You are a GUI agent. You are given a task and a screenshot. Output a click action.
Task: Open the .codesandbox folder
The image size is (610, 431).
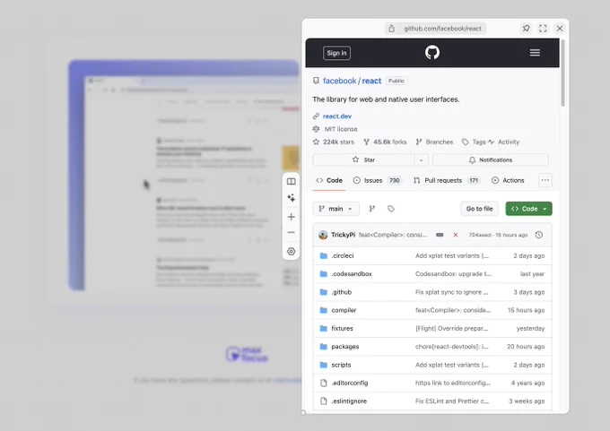[352, 274]
